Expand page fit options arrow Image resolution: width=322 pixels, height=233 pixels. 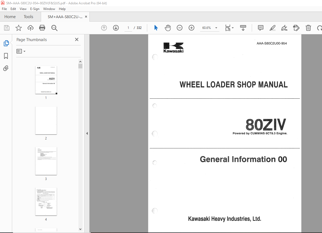coord(233,28)
